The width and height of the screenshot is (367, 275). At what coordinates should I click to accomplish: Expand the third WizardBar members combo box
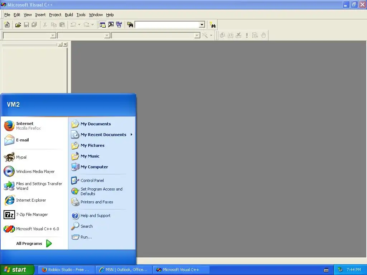pos(197,35)
